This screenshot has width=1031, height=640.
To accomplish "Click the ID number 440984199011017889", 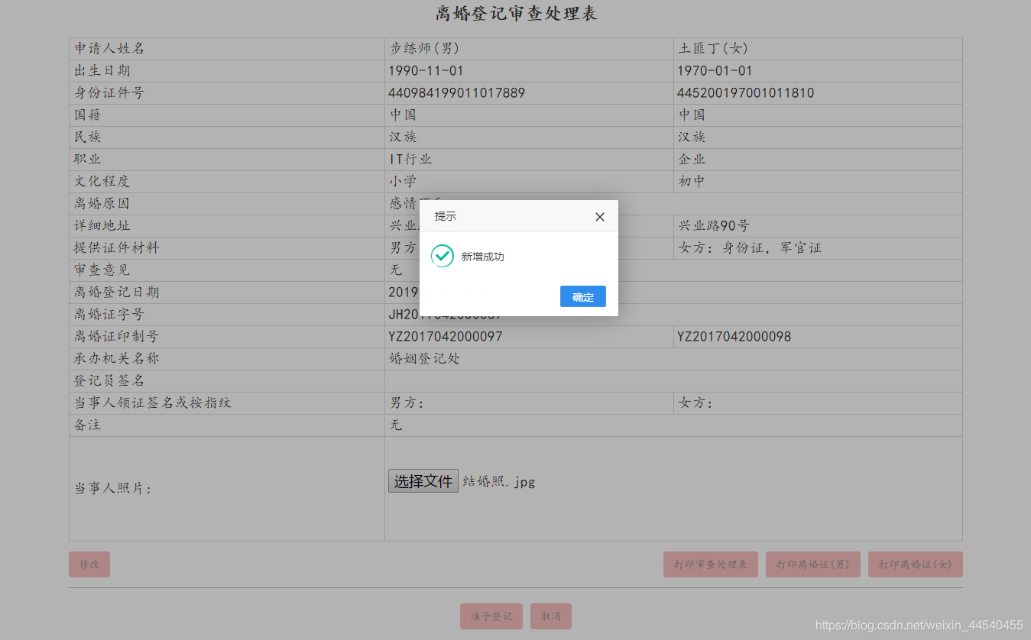I will (x=456, y=93).
